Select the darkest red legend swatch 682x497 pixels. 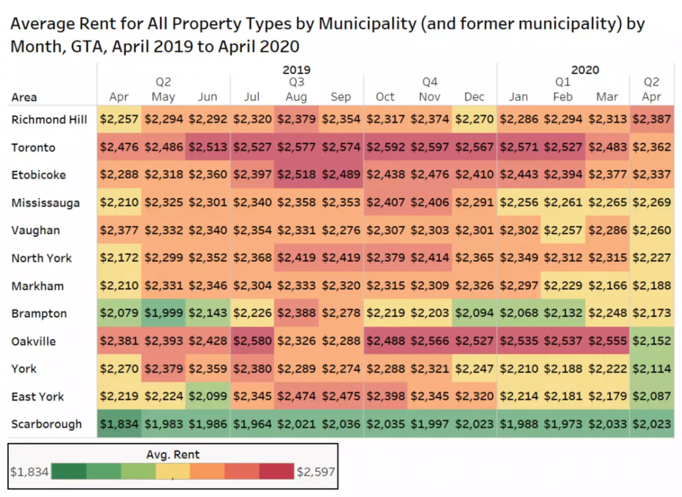coord(277,471)
